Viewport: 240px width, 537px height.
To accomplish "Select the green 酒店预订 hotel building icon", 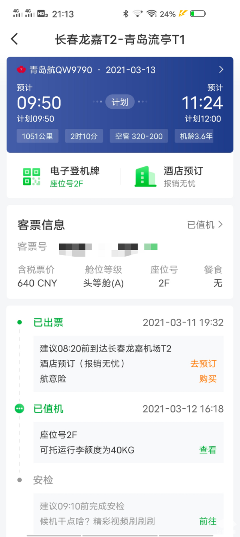I will pyautogui.click(x=145, y=176).
